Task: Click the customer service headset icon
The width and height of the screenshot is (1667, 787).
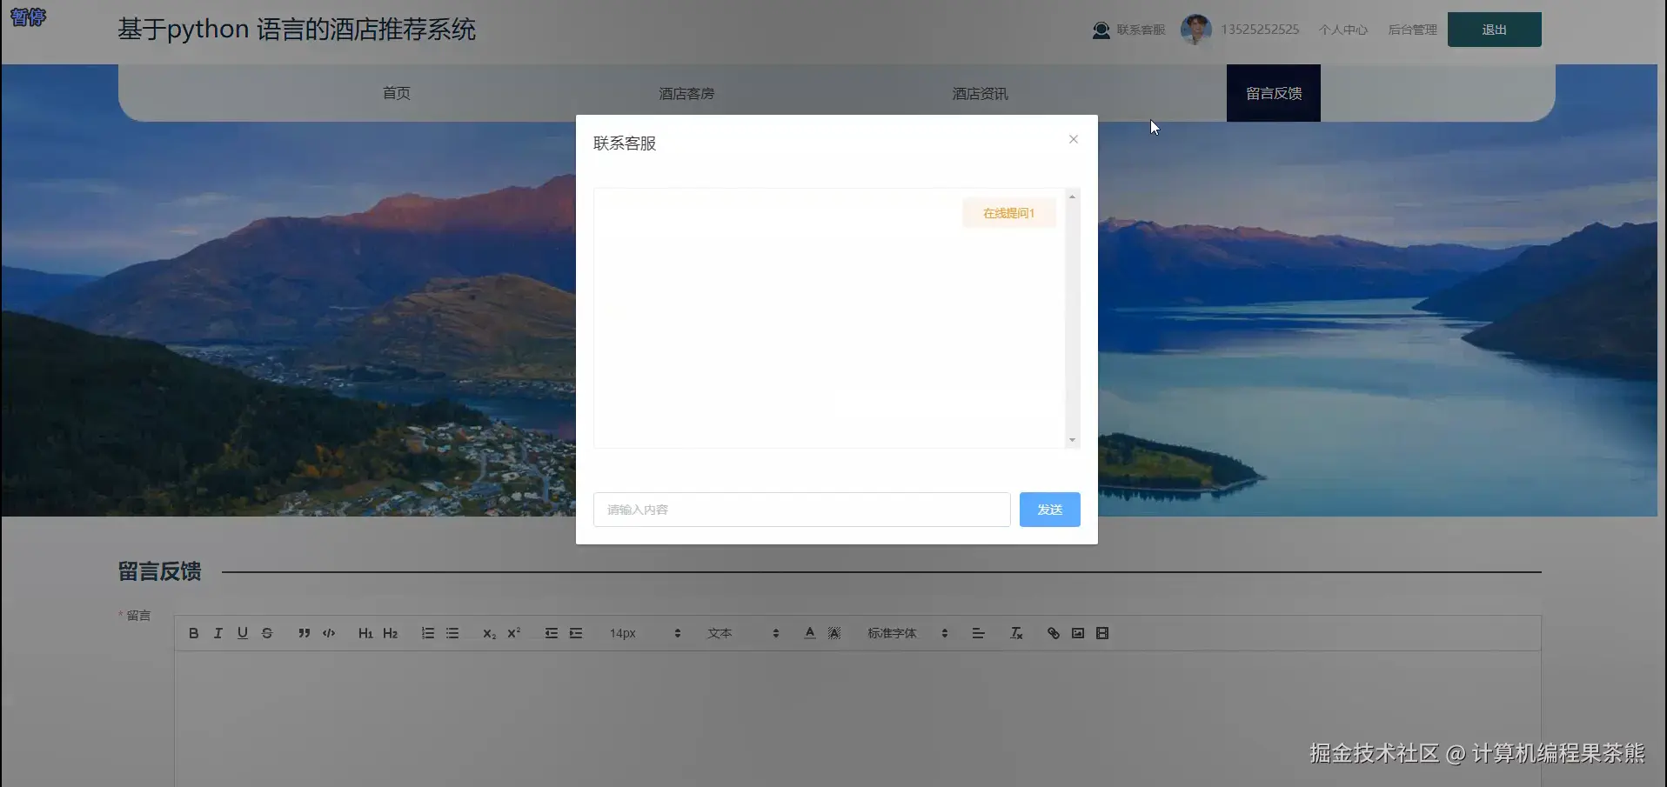Action: tap(1101, 30)
